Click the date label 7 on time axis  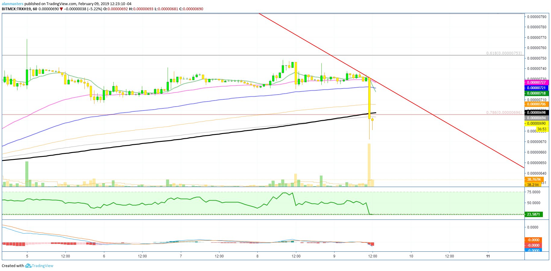click(181, 256)
